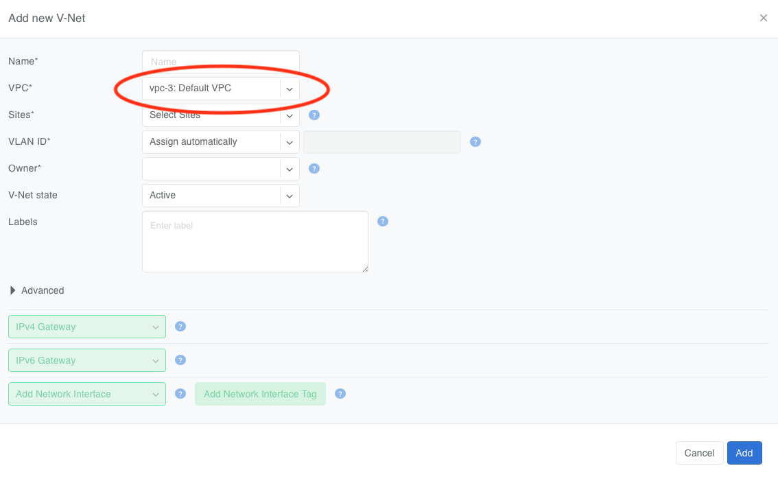Viewport: 778px width, 479px height.
Task: Open the Select Sites dropdown
Action: (221, 115)
